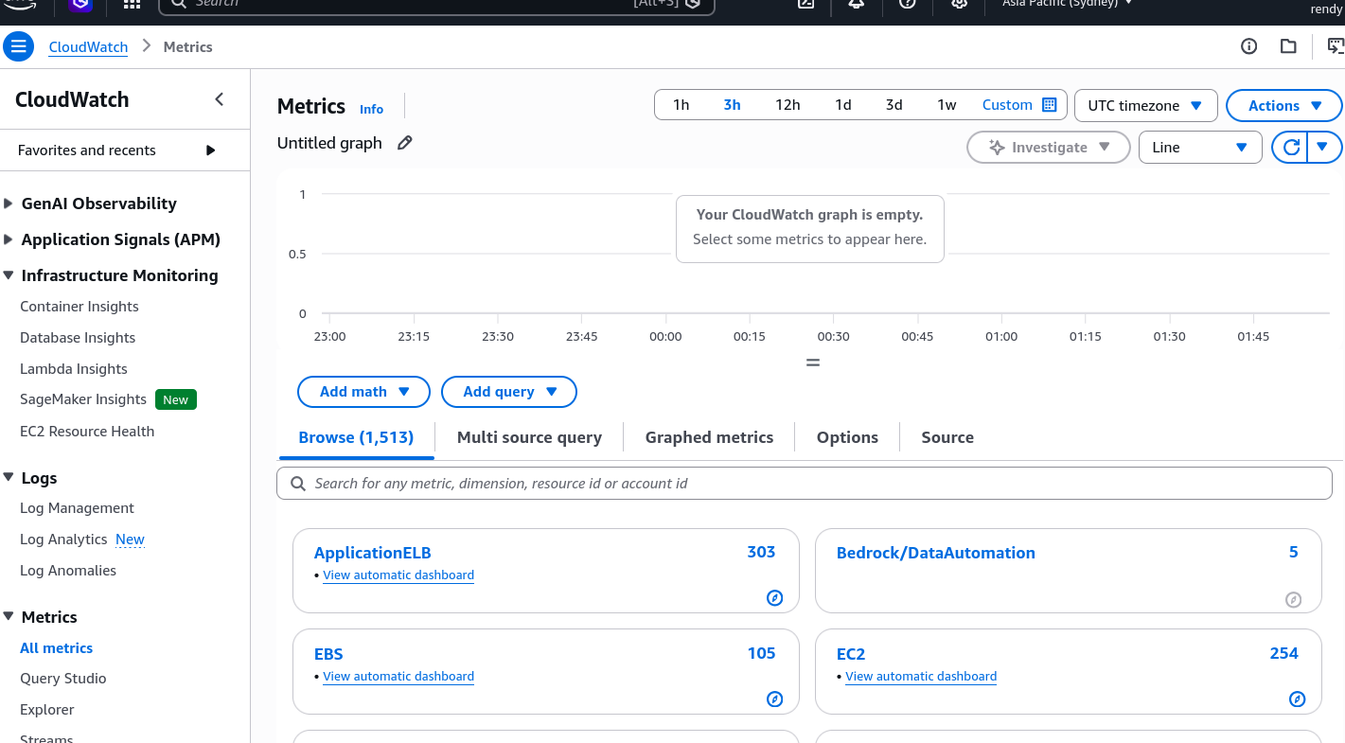Open the Add math dropdown
Image resolution: width=1345 pixels, height=743 pixels.
pos(363,392)
